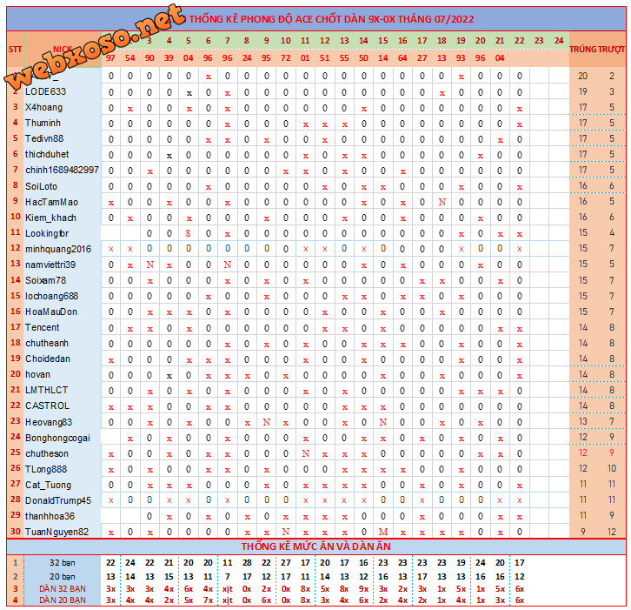631x610 pixels.
Task: Click nickname TuanNguyen82
Action: [x=56, y=532]
